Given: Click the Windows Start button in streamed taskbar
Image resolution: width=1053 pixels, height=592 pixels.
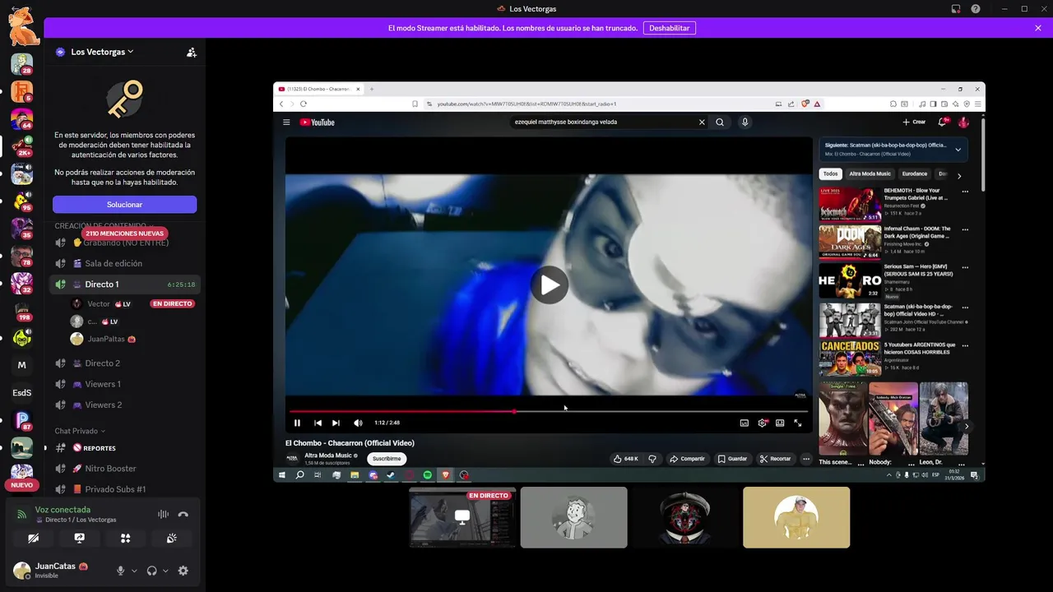Looking at the screenshot, I should coord(281,475).
